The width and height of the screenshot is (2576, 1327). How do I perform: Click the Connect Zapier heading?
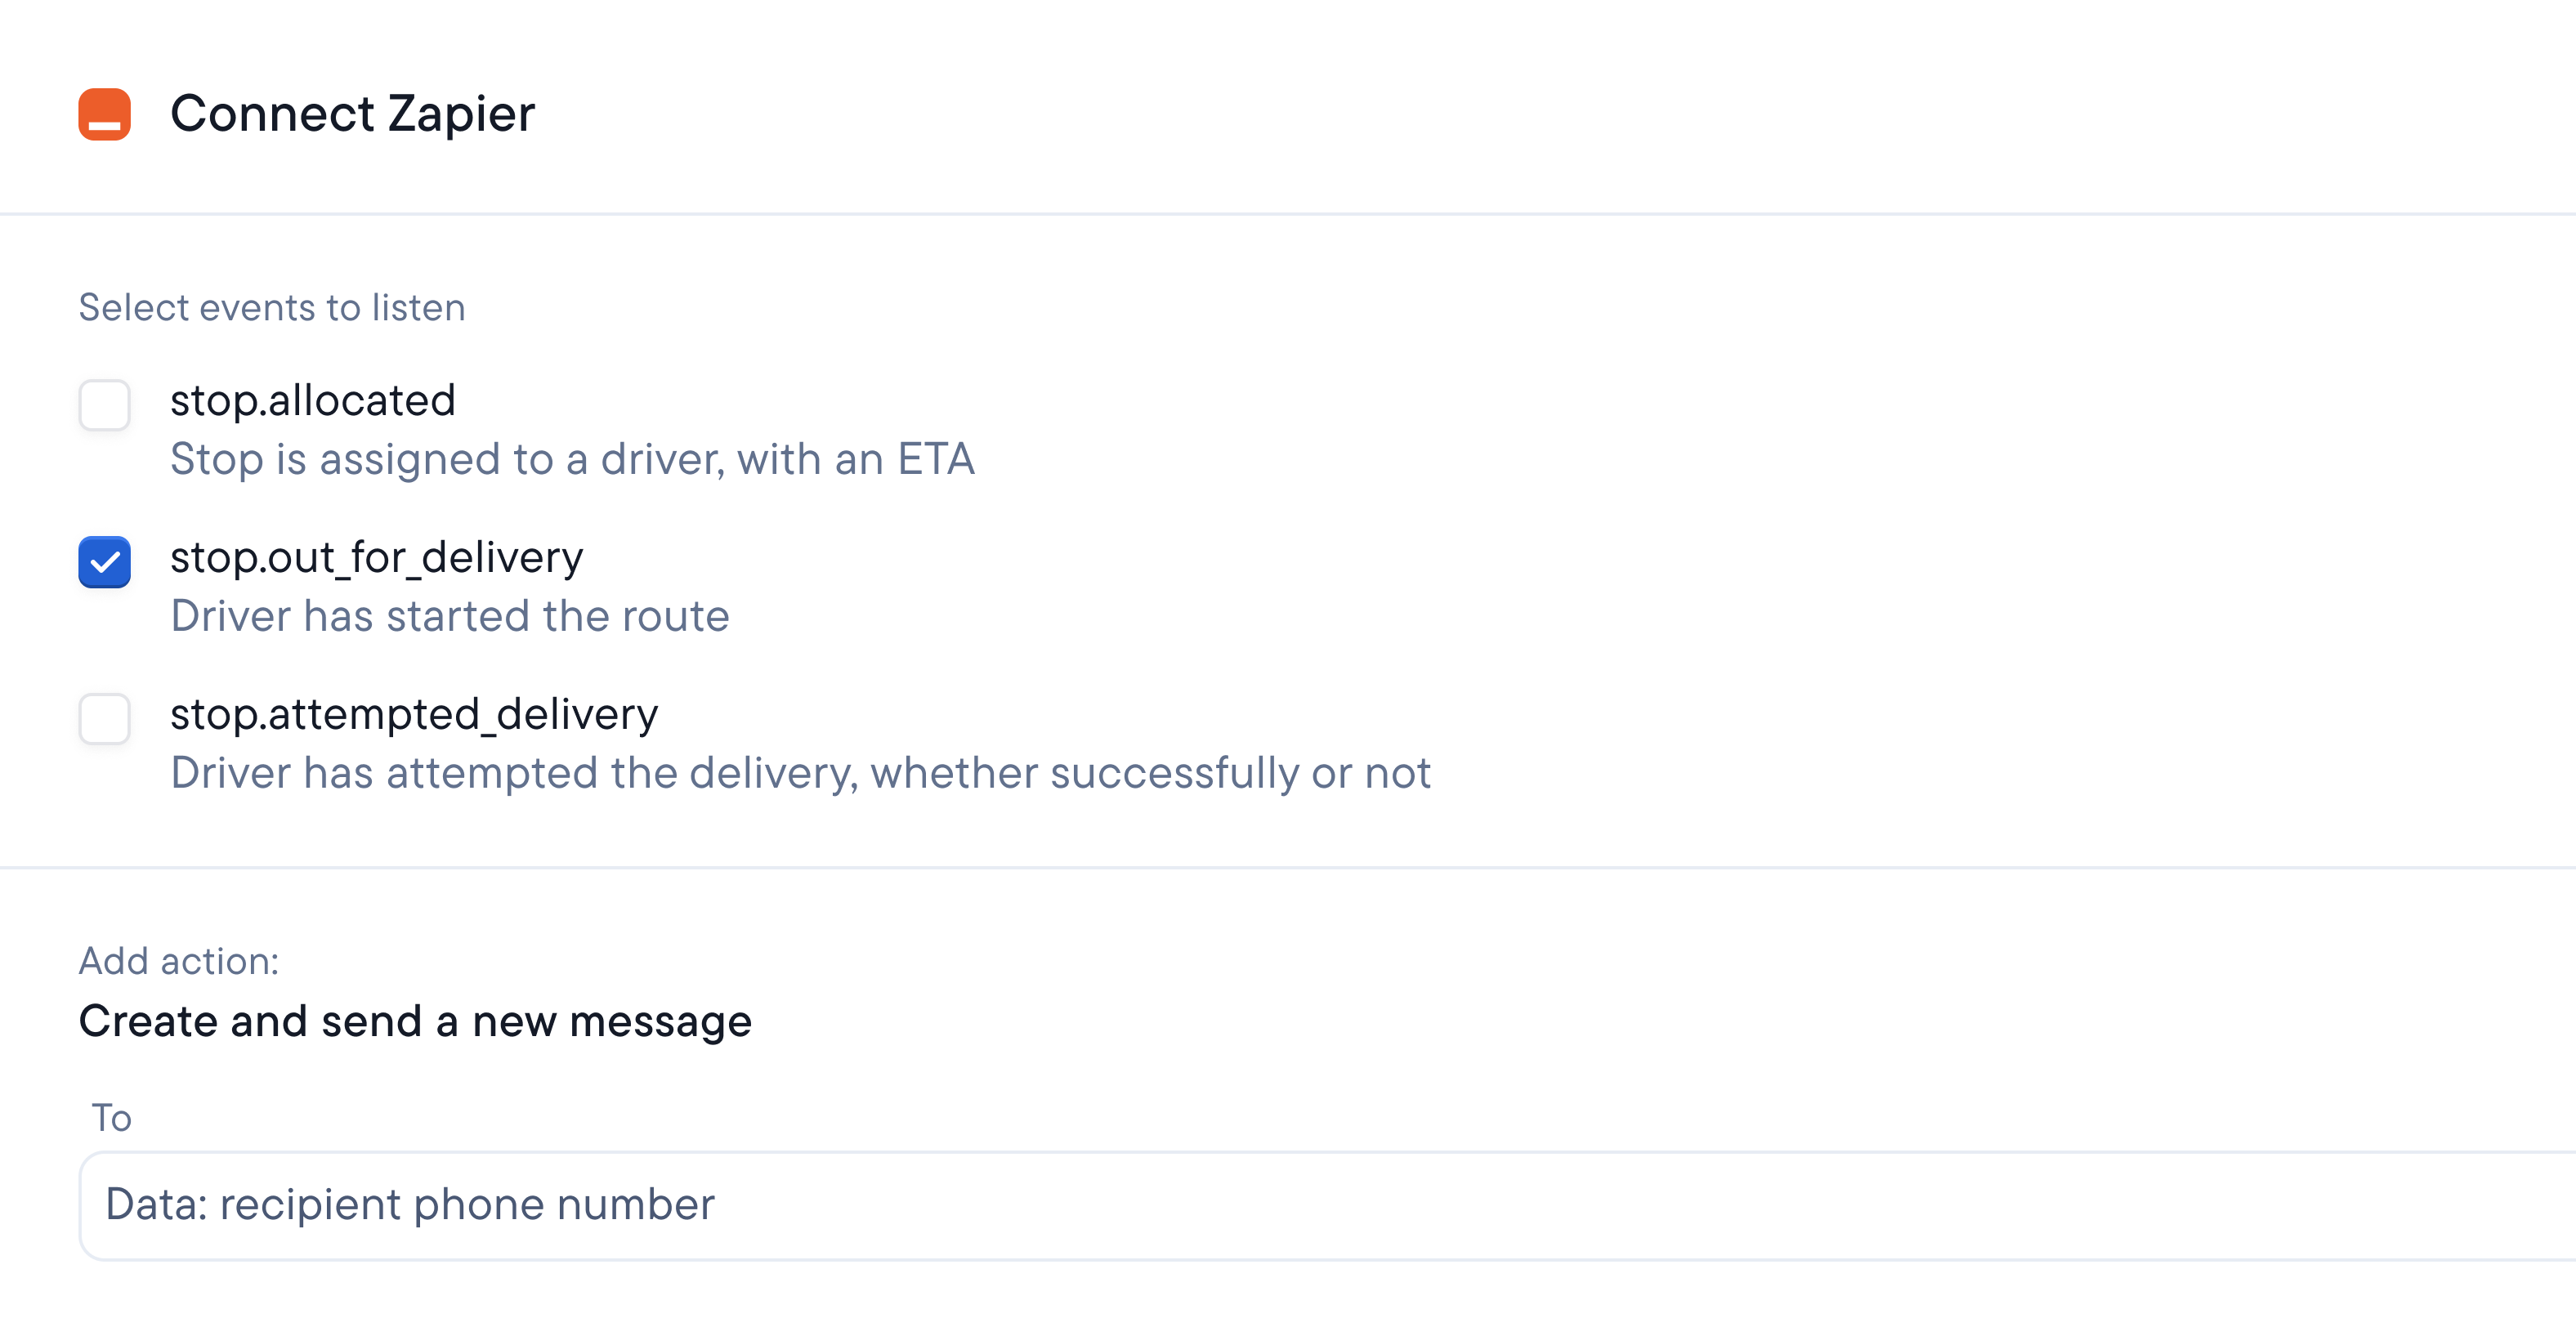click(x=352, y=113)
